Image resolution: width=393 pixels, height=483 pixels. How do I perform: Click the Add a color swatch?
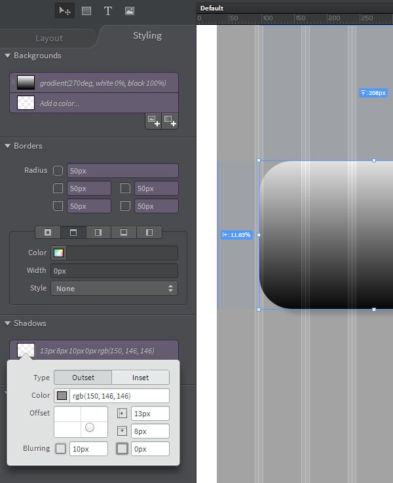coord(26,103)
